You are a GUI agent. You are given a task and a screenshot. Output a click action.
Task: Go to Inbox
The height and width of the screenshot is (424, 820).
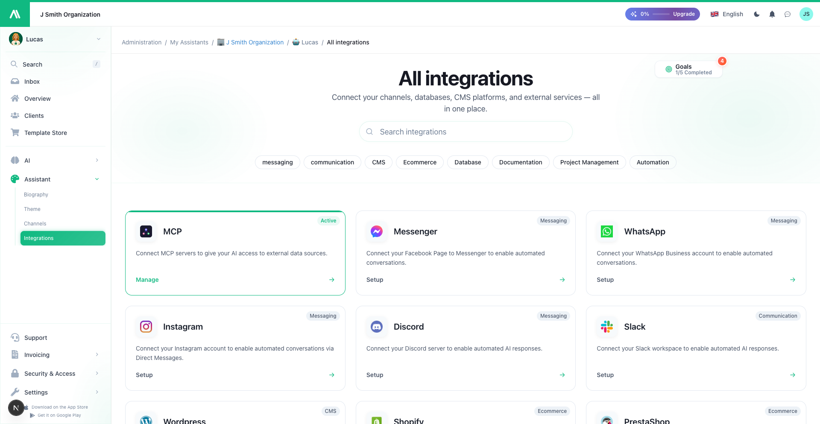click(56, 82)
